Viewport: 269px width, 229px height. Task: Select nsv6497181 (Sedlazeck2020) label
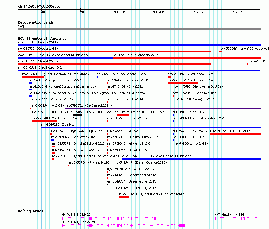click(76, 150)
